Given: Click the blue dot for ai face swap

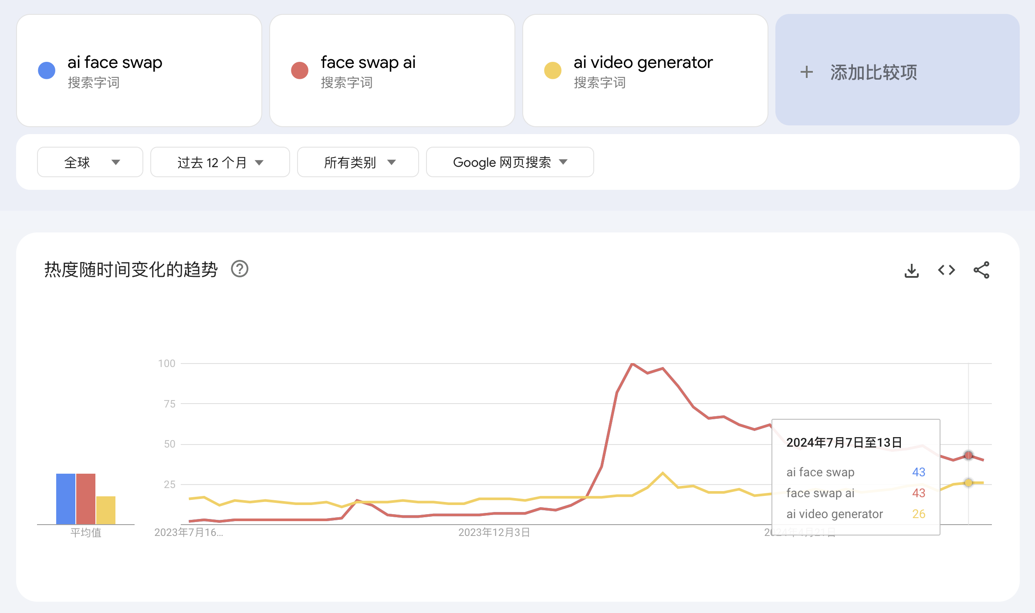Looking at the screenshot, I should [47, 71].
